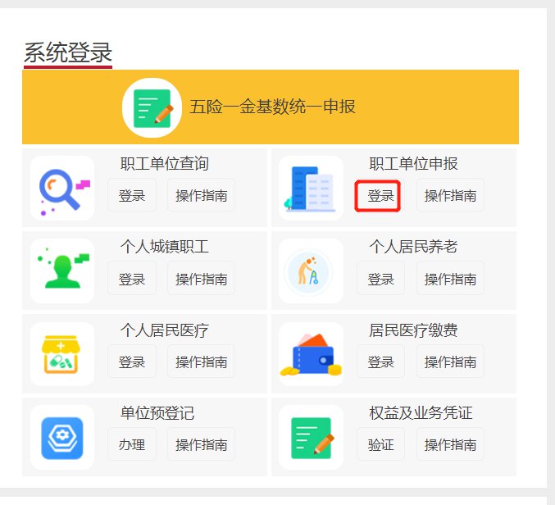The image size is (555, 505).
Task: Click the 个人居民养老 title text
Action: point(413,246)
